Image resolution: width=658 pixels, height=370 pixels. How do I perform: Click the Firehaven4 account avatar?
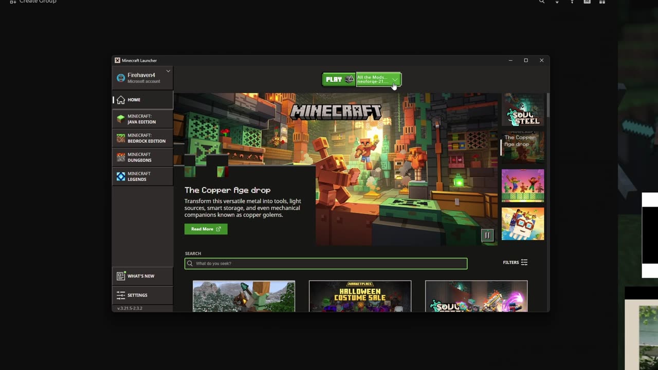[x=121, y=78]
